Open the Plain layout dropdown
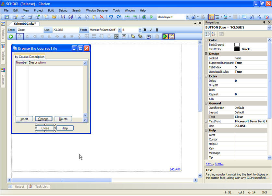Viewport: 272px width, 196px height. (x=187, y=17)
